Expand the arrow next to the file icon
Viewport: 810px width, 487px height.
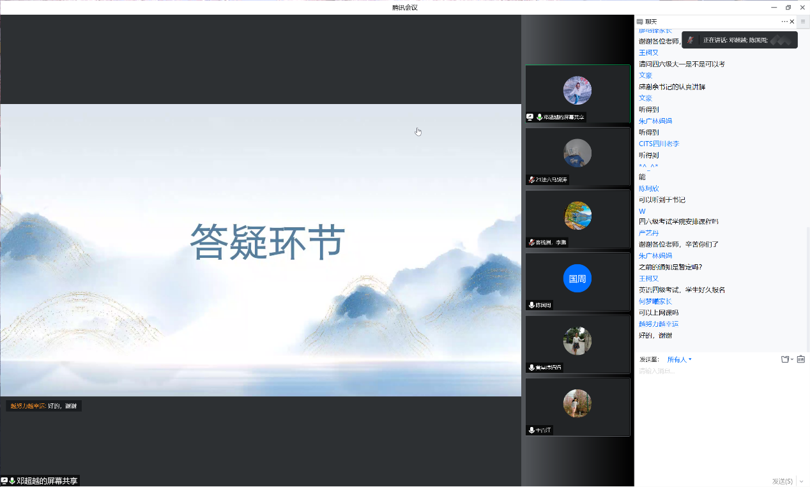coord(793,359)
